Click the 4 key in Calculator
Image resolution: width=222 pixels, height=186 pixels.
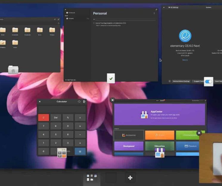coord(44,135)
